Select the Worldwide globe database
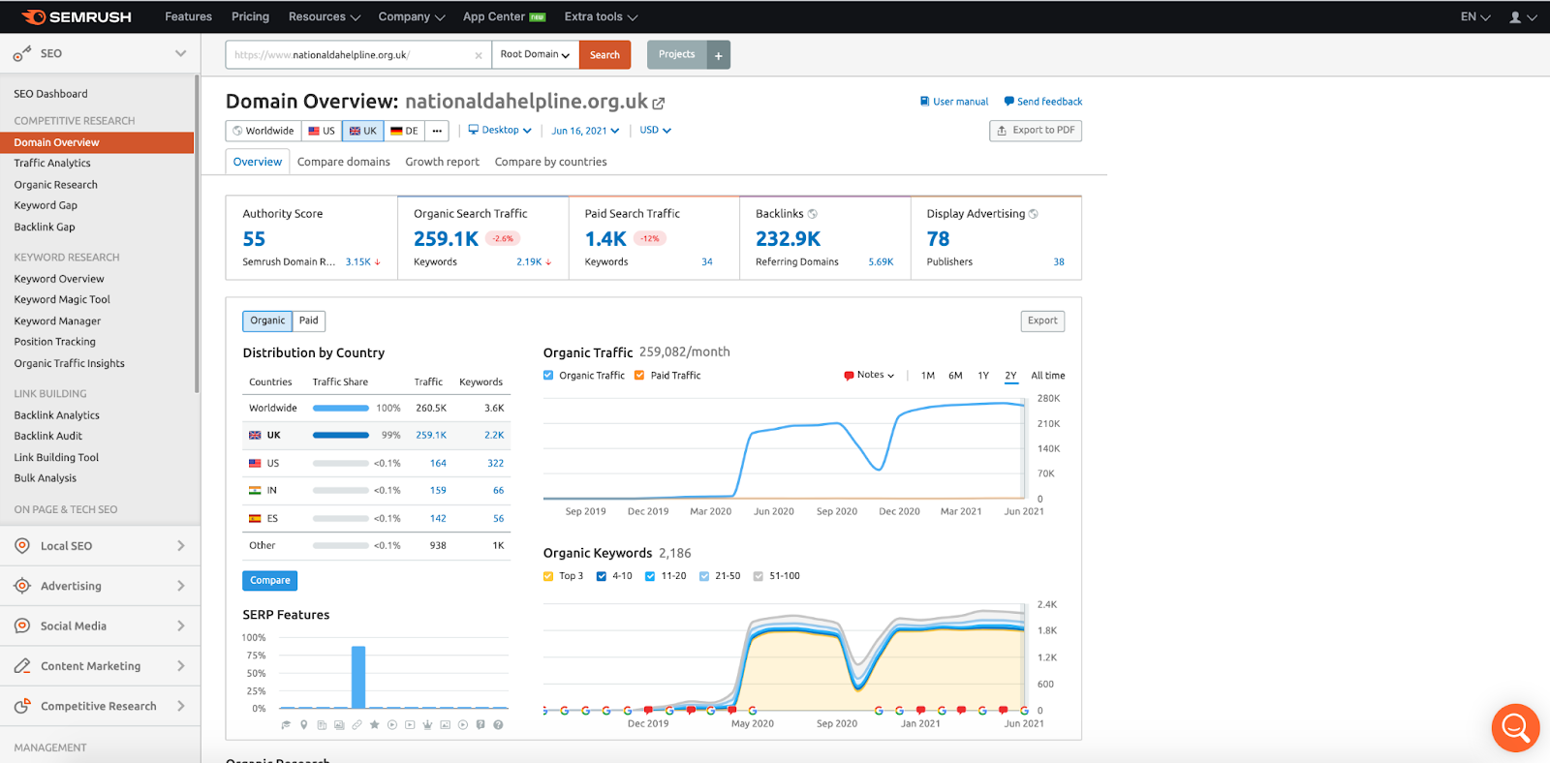 [263, 131]
